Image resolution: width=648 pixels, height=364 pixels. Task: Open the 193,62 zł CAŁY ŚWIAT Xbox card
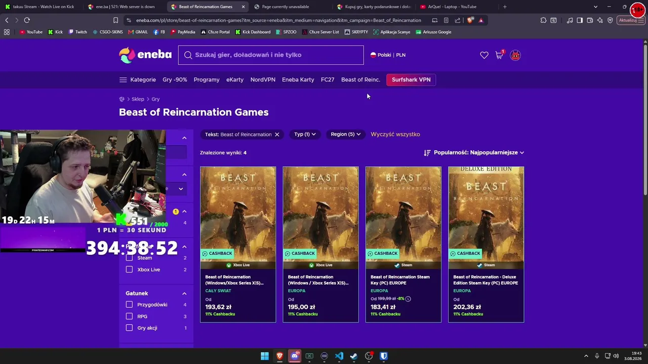(238, 244)
